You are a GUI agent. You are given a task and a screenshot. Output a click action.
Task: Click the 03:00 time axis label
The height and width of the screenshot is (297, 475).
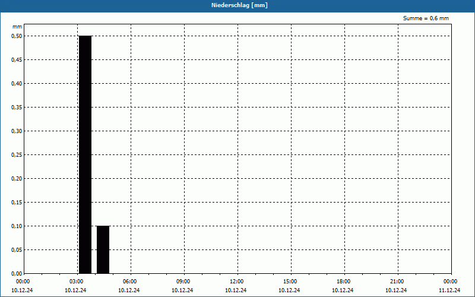click(x=77, y=282)
